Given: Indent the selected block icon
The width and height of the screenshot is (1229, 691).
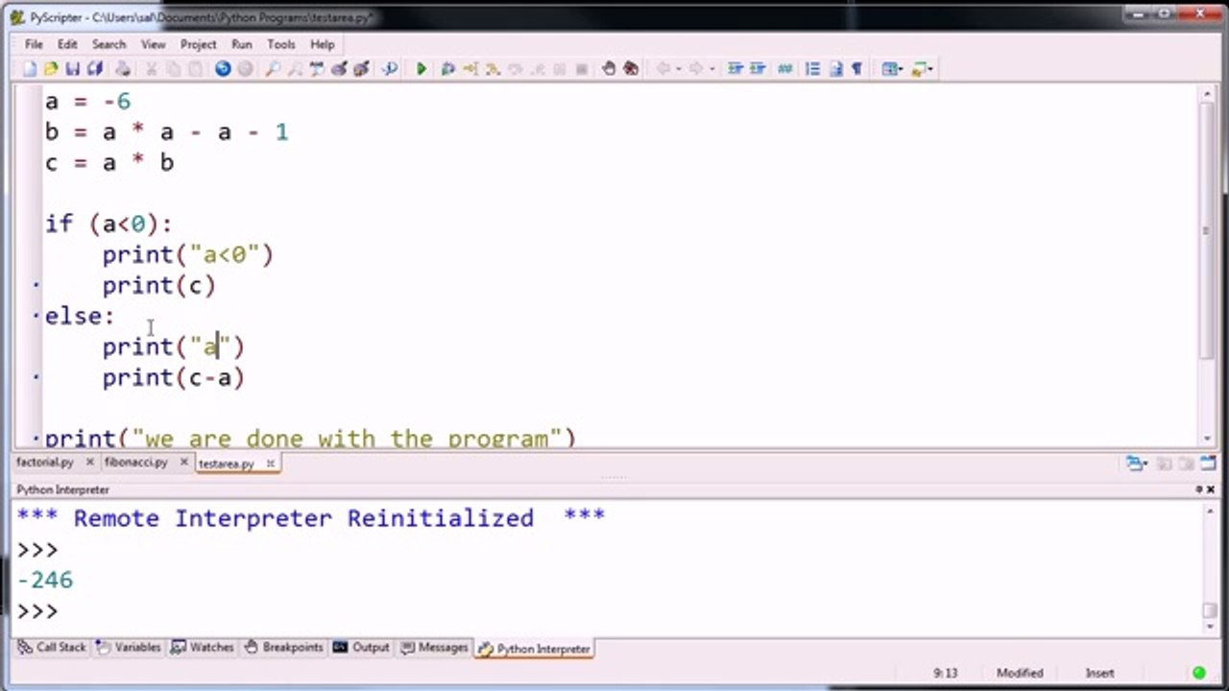Looking at the screenshot, I should [x=735, y=69].
